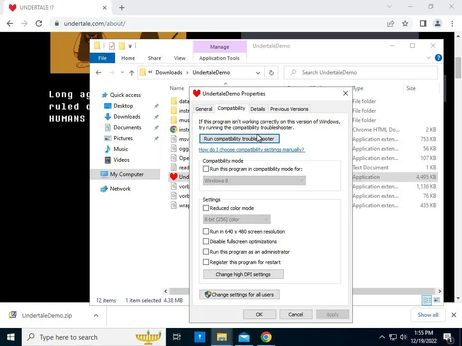Open the Windows 8 compatibility dropdown

(254, 181)
